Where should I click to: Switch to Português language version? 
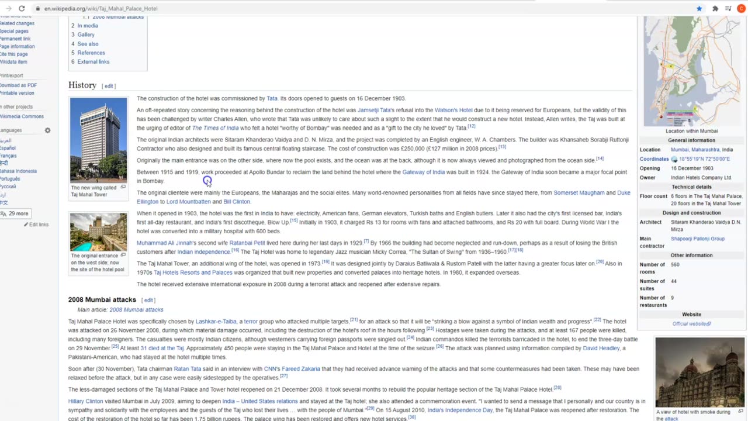(x=10, y=179)
